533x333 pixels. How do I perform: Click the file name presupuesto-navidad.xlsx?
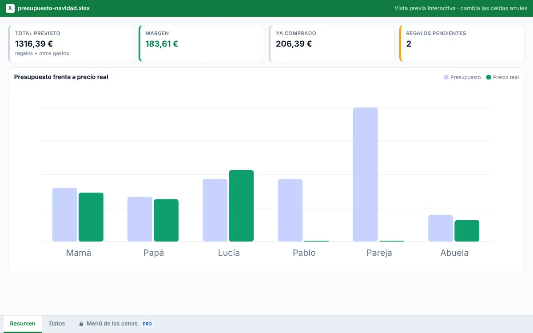coord(54,8)
